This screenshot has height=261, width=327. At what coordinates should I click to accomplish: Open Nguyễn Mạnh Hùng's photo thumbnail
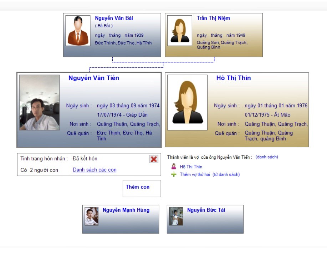92,216
